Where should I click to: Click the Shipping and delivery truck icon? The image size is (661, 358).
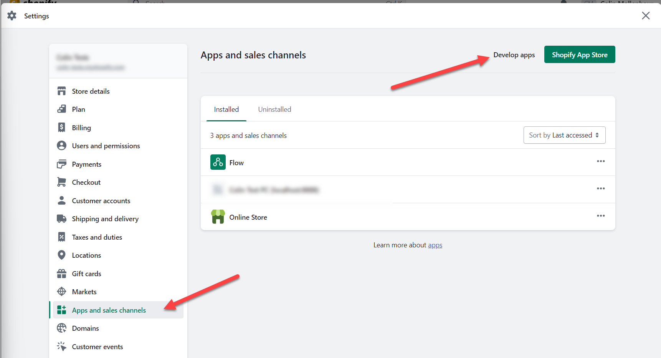tap(61, 219)
